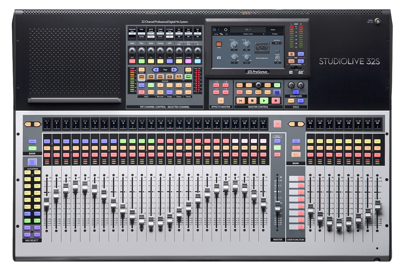
Task: Tap the compressor Power button on touchscreen
Action: click(x=219, y=44)
